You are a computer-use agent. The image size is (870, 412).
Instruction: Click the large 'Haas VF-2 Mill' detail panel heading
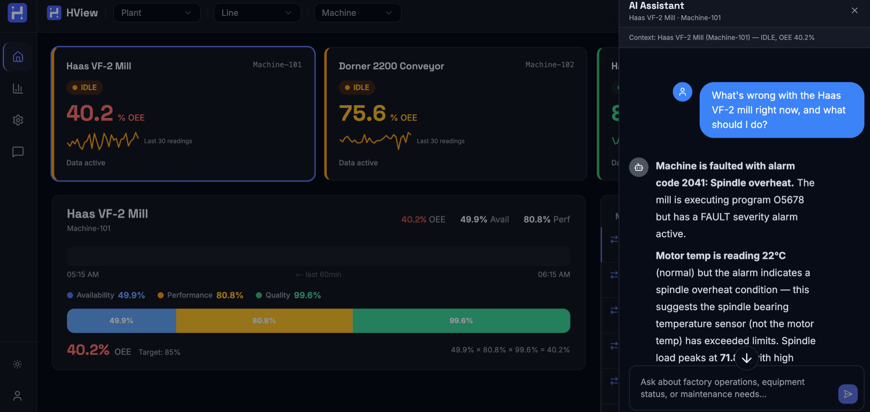(107, 214)
